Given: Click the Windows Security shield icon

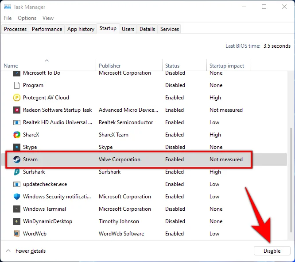Looking at the screenshot, I should 17,197.
